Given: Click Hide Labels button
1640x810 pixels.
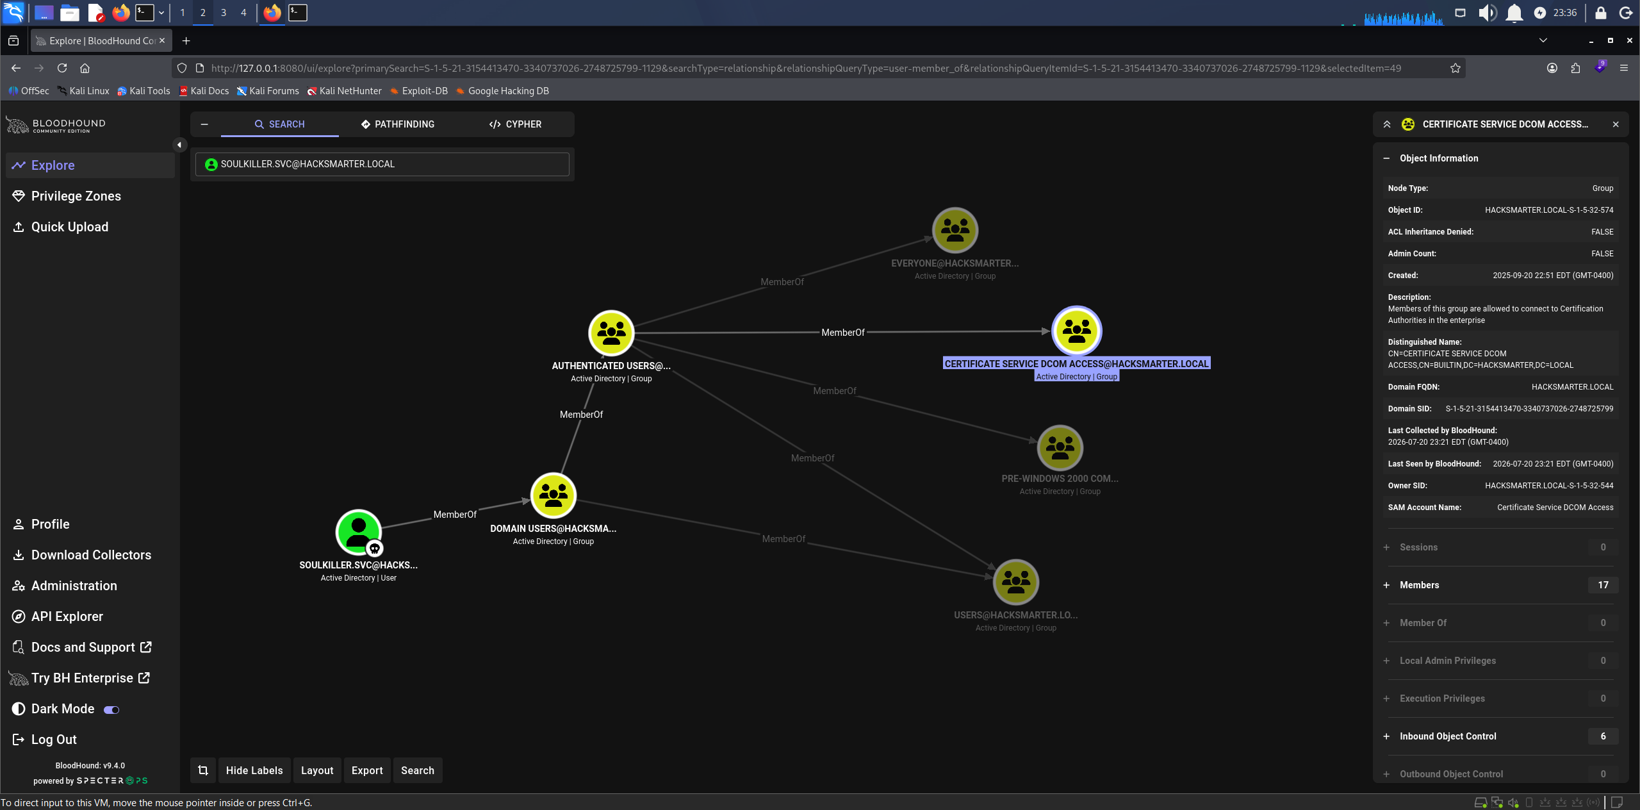Looking at the screenshot, I should (x=254, y=770).
